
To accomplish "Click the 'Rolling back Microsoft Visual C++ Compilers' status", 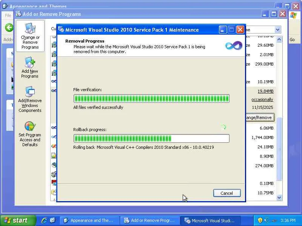I will pos(143,147).
